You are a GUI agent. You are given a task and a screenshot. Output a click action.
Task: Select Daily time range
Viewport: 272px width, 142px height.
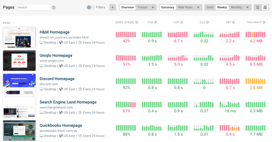(x=210, y=7)
